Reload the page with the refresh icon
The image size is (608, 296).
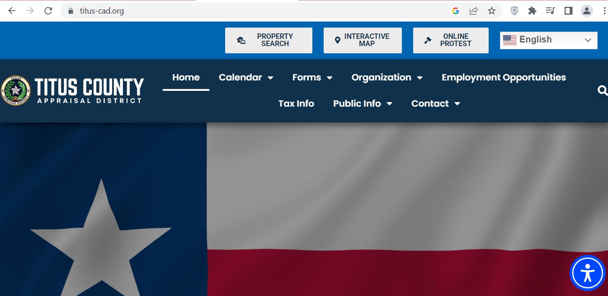48,11
